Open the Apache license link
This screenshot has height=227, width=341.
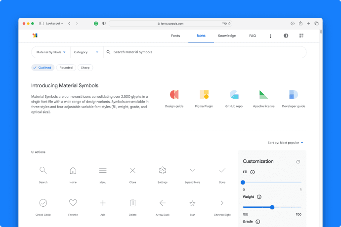pyautogui.click(x=263, y=99)
